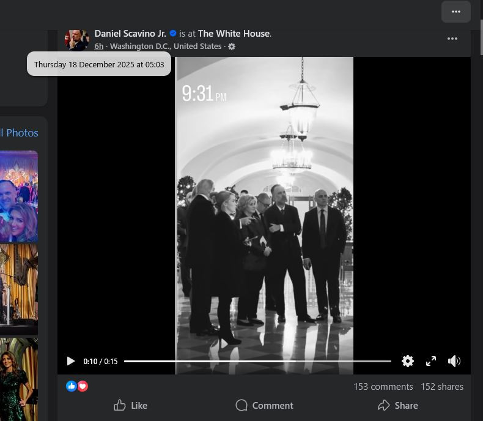This screenshot has height=421, width=483.
Task: Open Daniel Scavino Jr. profile picture
Action: tap(77, 40)
